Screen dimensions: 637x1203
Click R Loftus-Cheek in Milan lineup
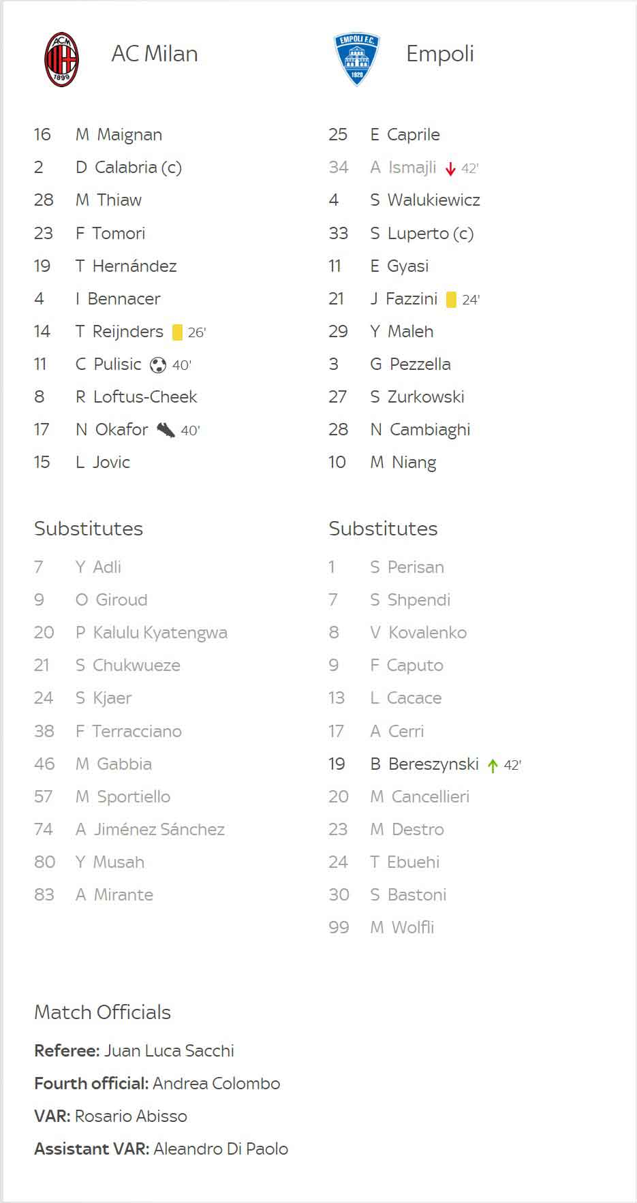(x=136, y=397)
